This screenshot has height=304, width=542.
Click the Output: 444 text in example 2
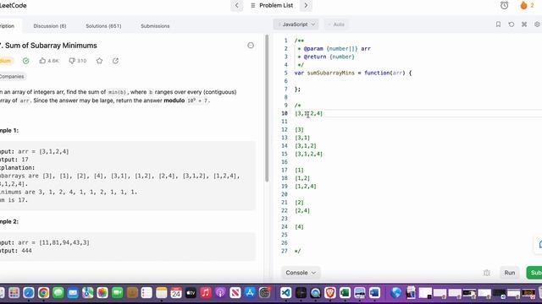16,251
